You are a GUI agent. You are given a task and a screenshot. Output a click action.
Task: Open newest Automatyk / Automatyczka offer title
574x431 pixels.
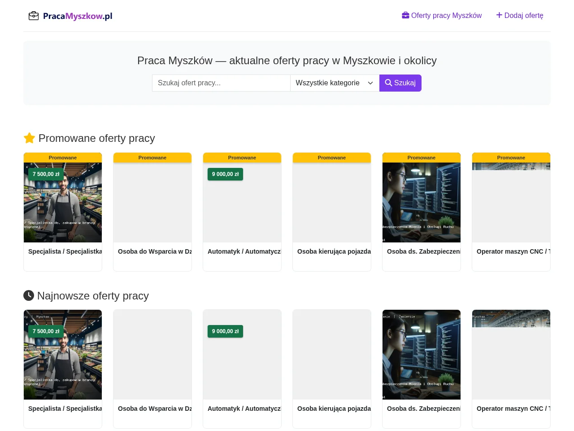244,409
